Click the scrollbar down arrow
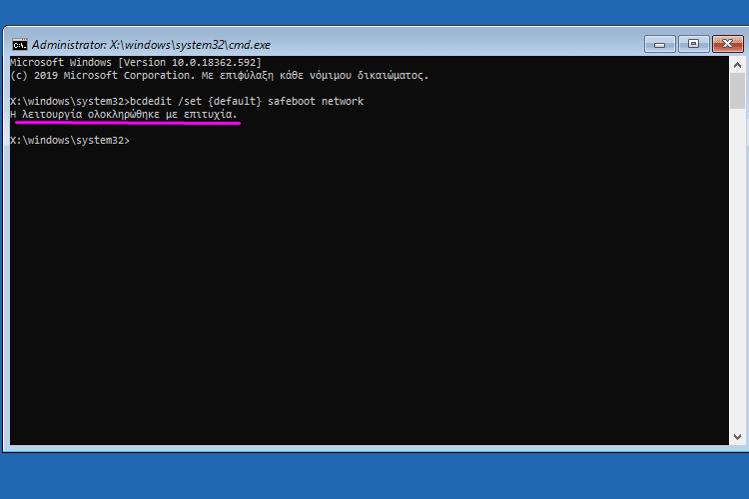Image resolution: width=749 pixels, height=499 pixels. click(737, 437)
